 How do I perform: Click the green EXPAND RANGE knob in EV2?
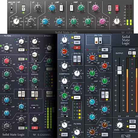[x=64, y=96]
